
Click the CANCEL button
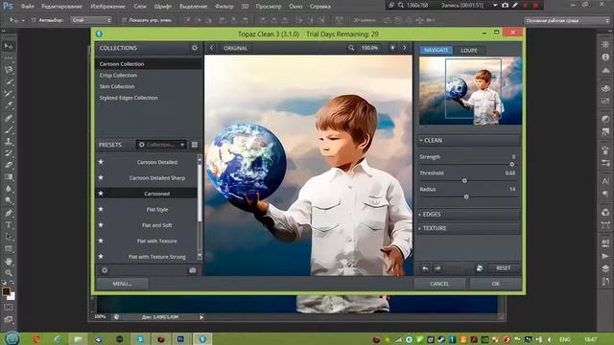(439, 284)
